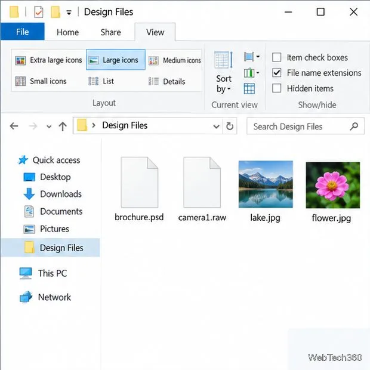Image resolution: width=370 pixels, height=370 pixels.
Task: Select Small icons layout
Action: pos(41,81)
